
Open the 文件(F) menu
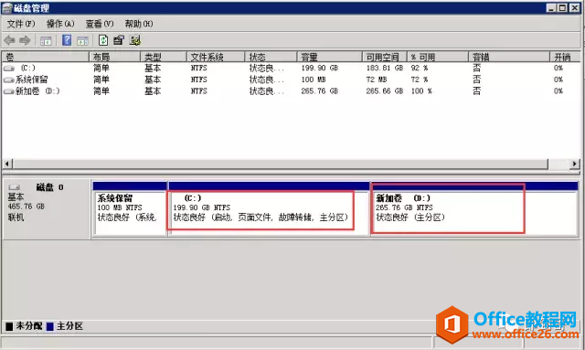[21, 24]
